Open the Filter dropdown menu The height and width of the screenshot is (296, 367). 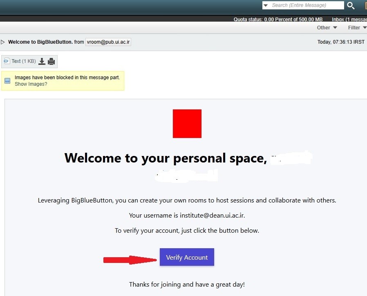pyautogui.click(x=357, y=28)
